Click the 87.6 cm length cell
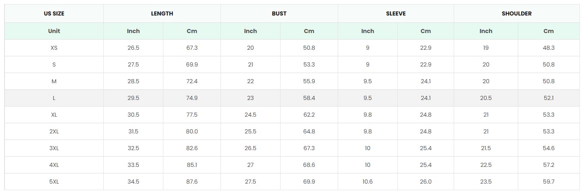The height and width of the screenshot is (193, 586). click(x=192, y=182)
